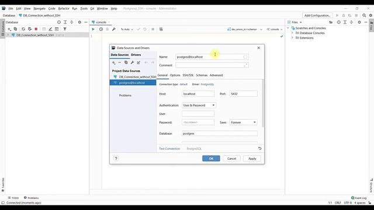Viewport: 374px width, 210px height.
Task: Open the Authentication dropdown
Action: 199,105
